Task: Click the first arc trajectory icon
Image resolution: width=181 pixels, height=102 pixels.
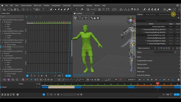Action: tap(121, 9)
